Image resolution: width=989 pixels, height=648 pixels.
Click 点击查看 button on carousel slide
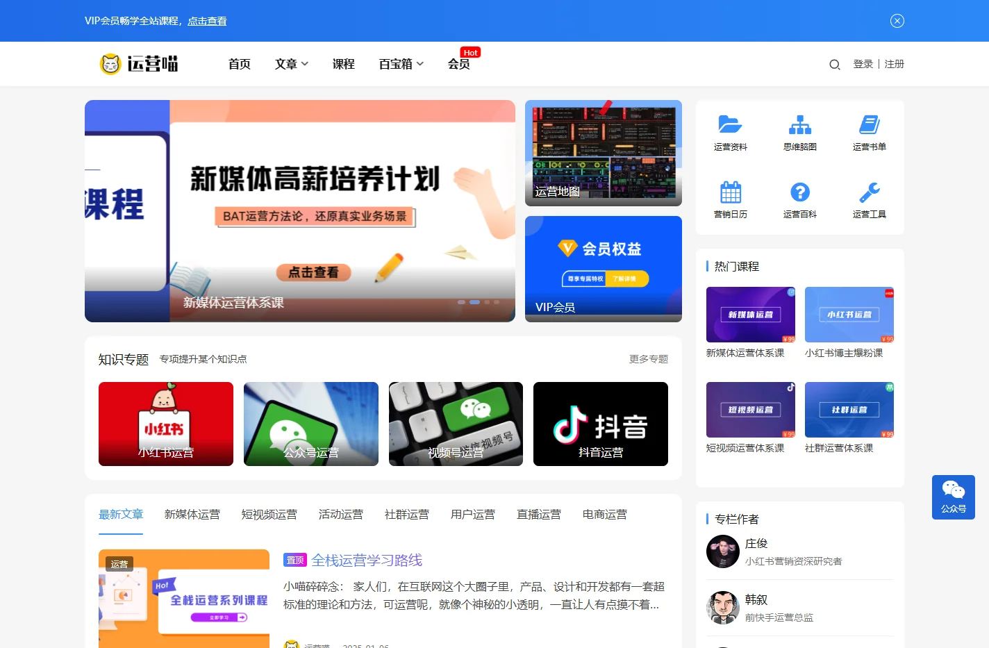point(313,272)
